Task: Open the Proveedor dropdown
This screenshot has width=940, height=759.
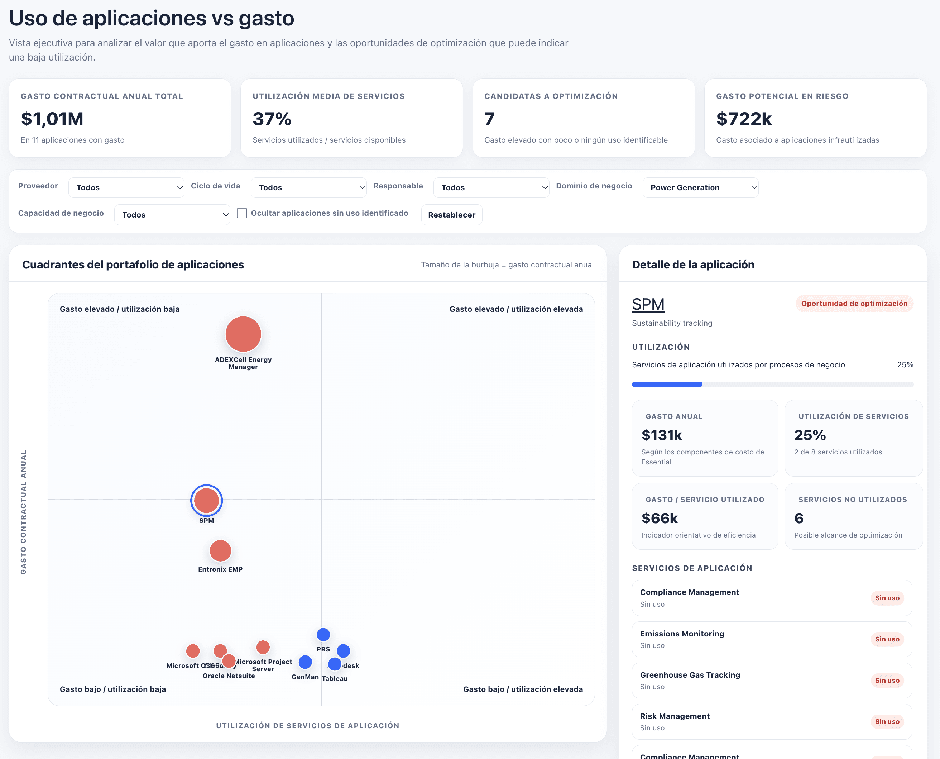Action: pos(126,187)
